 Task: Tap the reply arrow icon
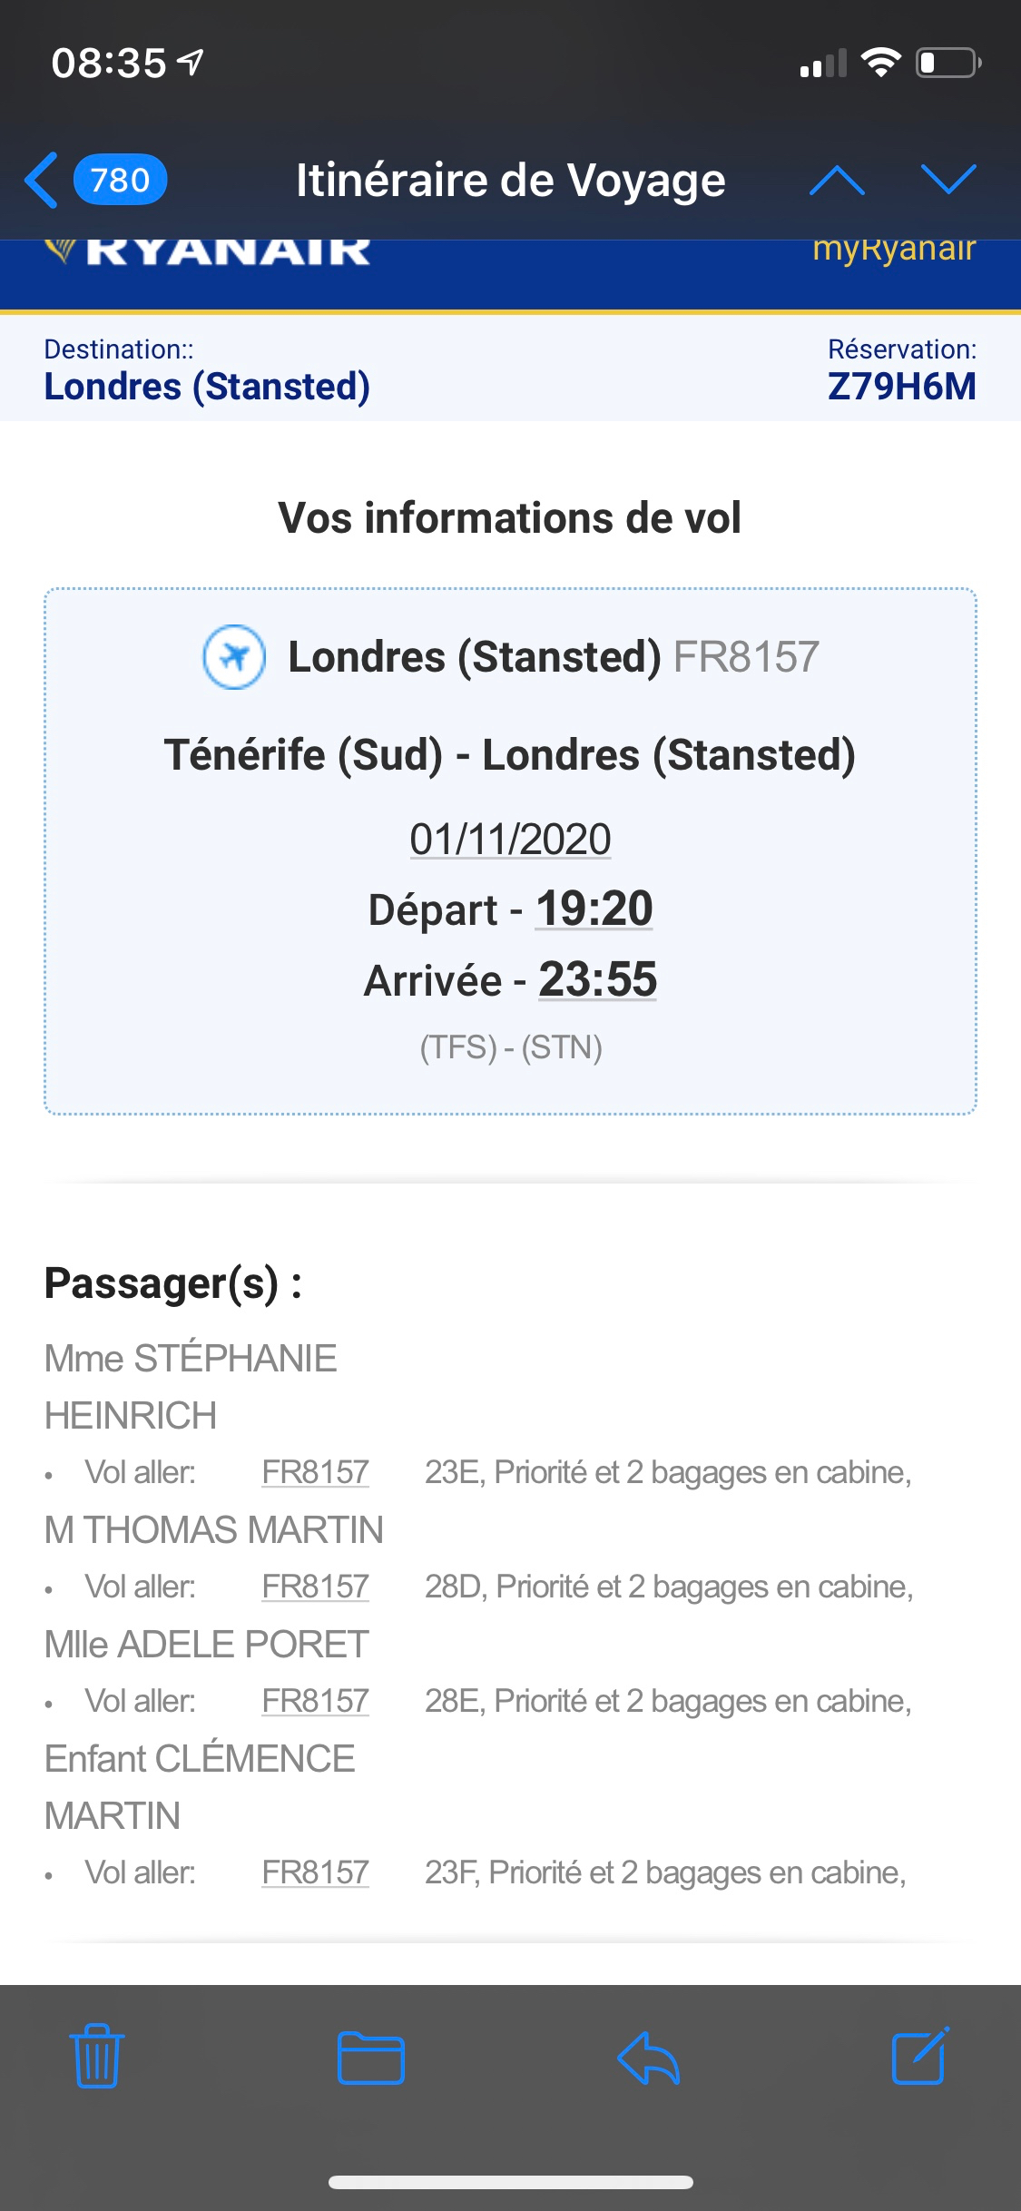pyautogui.click(x=648, y=2056)
